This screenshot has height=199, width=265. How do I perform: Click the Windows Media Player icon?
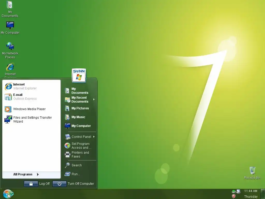(x=8, y=109)
